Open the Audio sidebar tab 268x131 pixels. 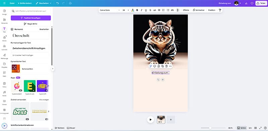pos(4,93)
